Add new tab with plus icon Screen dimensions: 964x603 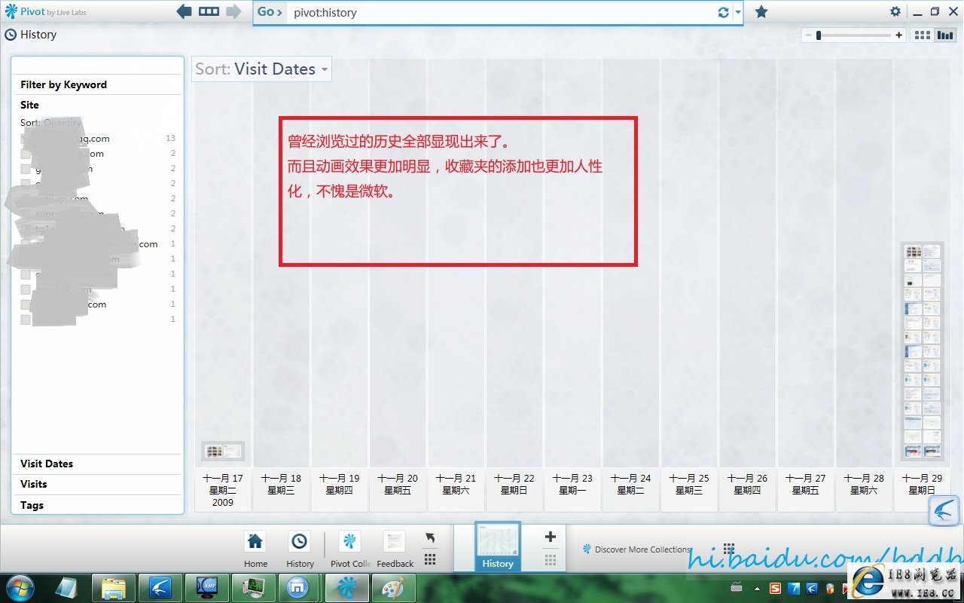click(551, 537)
